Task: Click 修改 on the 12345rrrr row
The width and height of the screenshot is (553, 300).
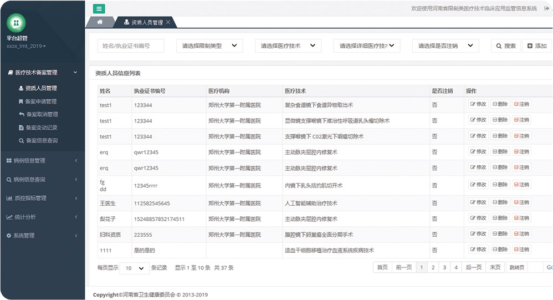Action: (x=478, y=185)
